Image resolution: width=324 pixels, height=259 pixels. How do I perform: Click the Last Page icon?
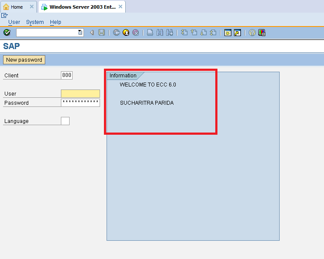pyautogui.click(x=213, y=33)
